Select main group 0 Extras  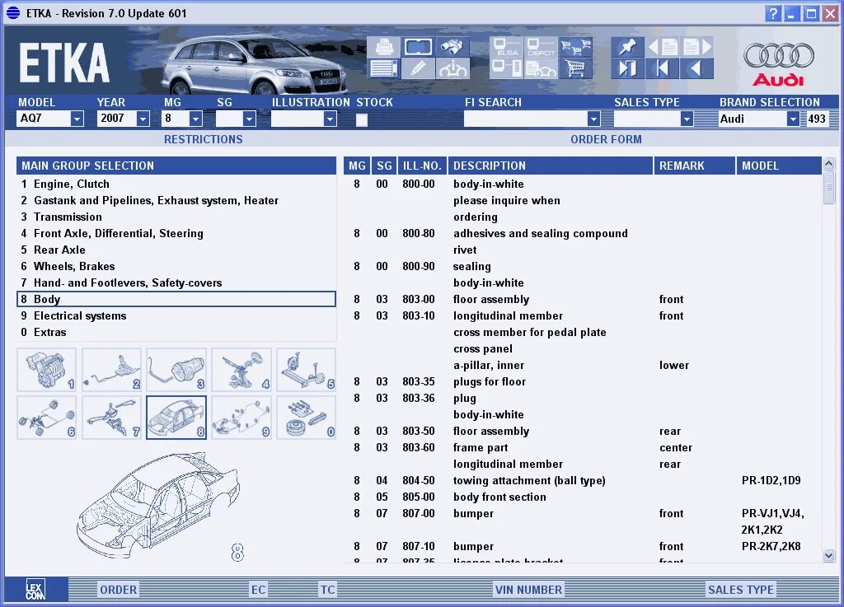[x=176, y=332]
